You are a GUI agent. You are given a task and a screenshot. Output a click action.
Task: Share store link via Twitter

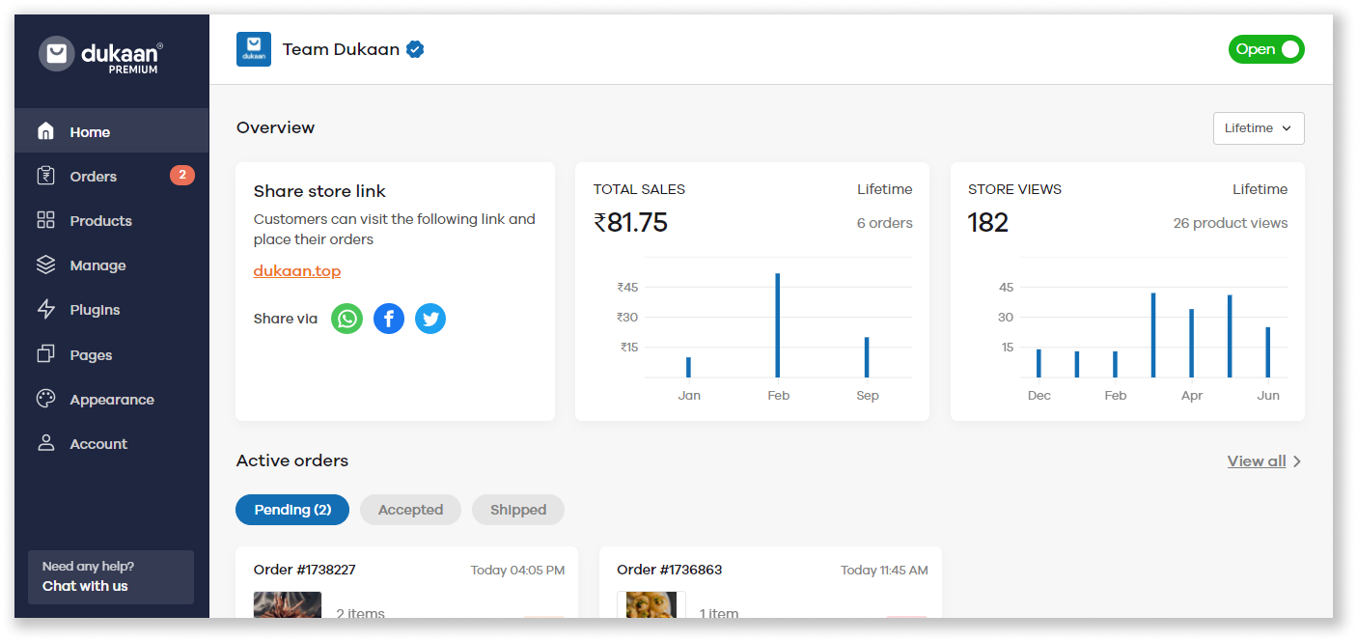tap(430, 319)
